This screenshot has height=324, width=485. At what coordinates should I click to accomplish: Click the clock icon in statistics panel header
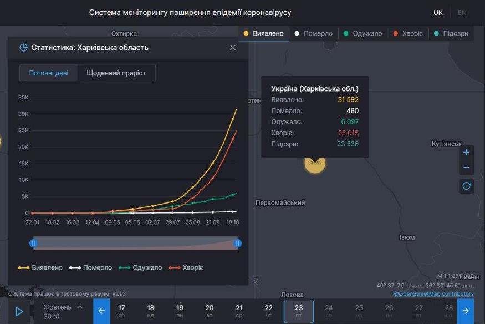(x=23, y=47)
